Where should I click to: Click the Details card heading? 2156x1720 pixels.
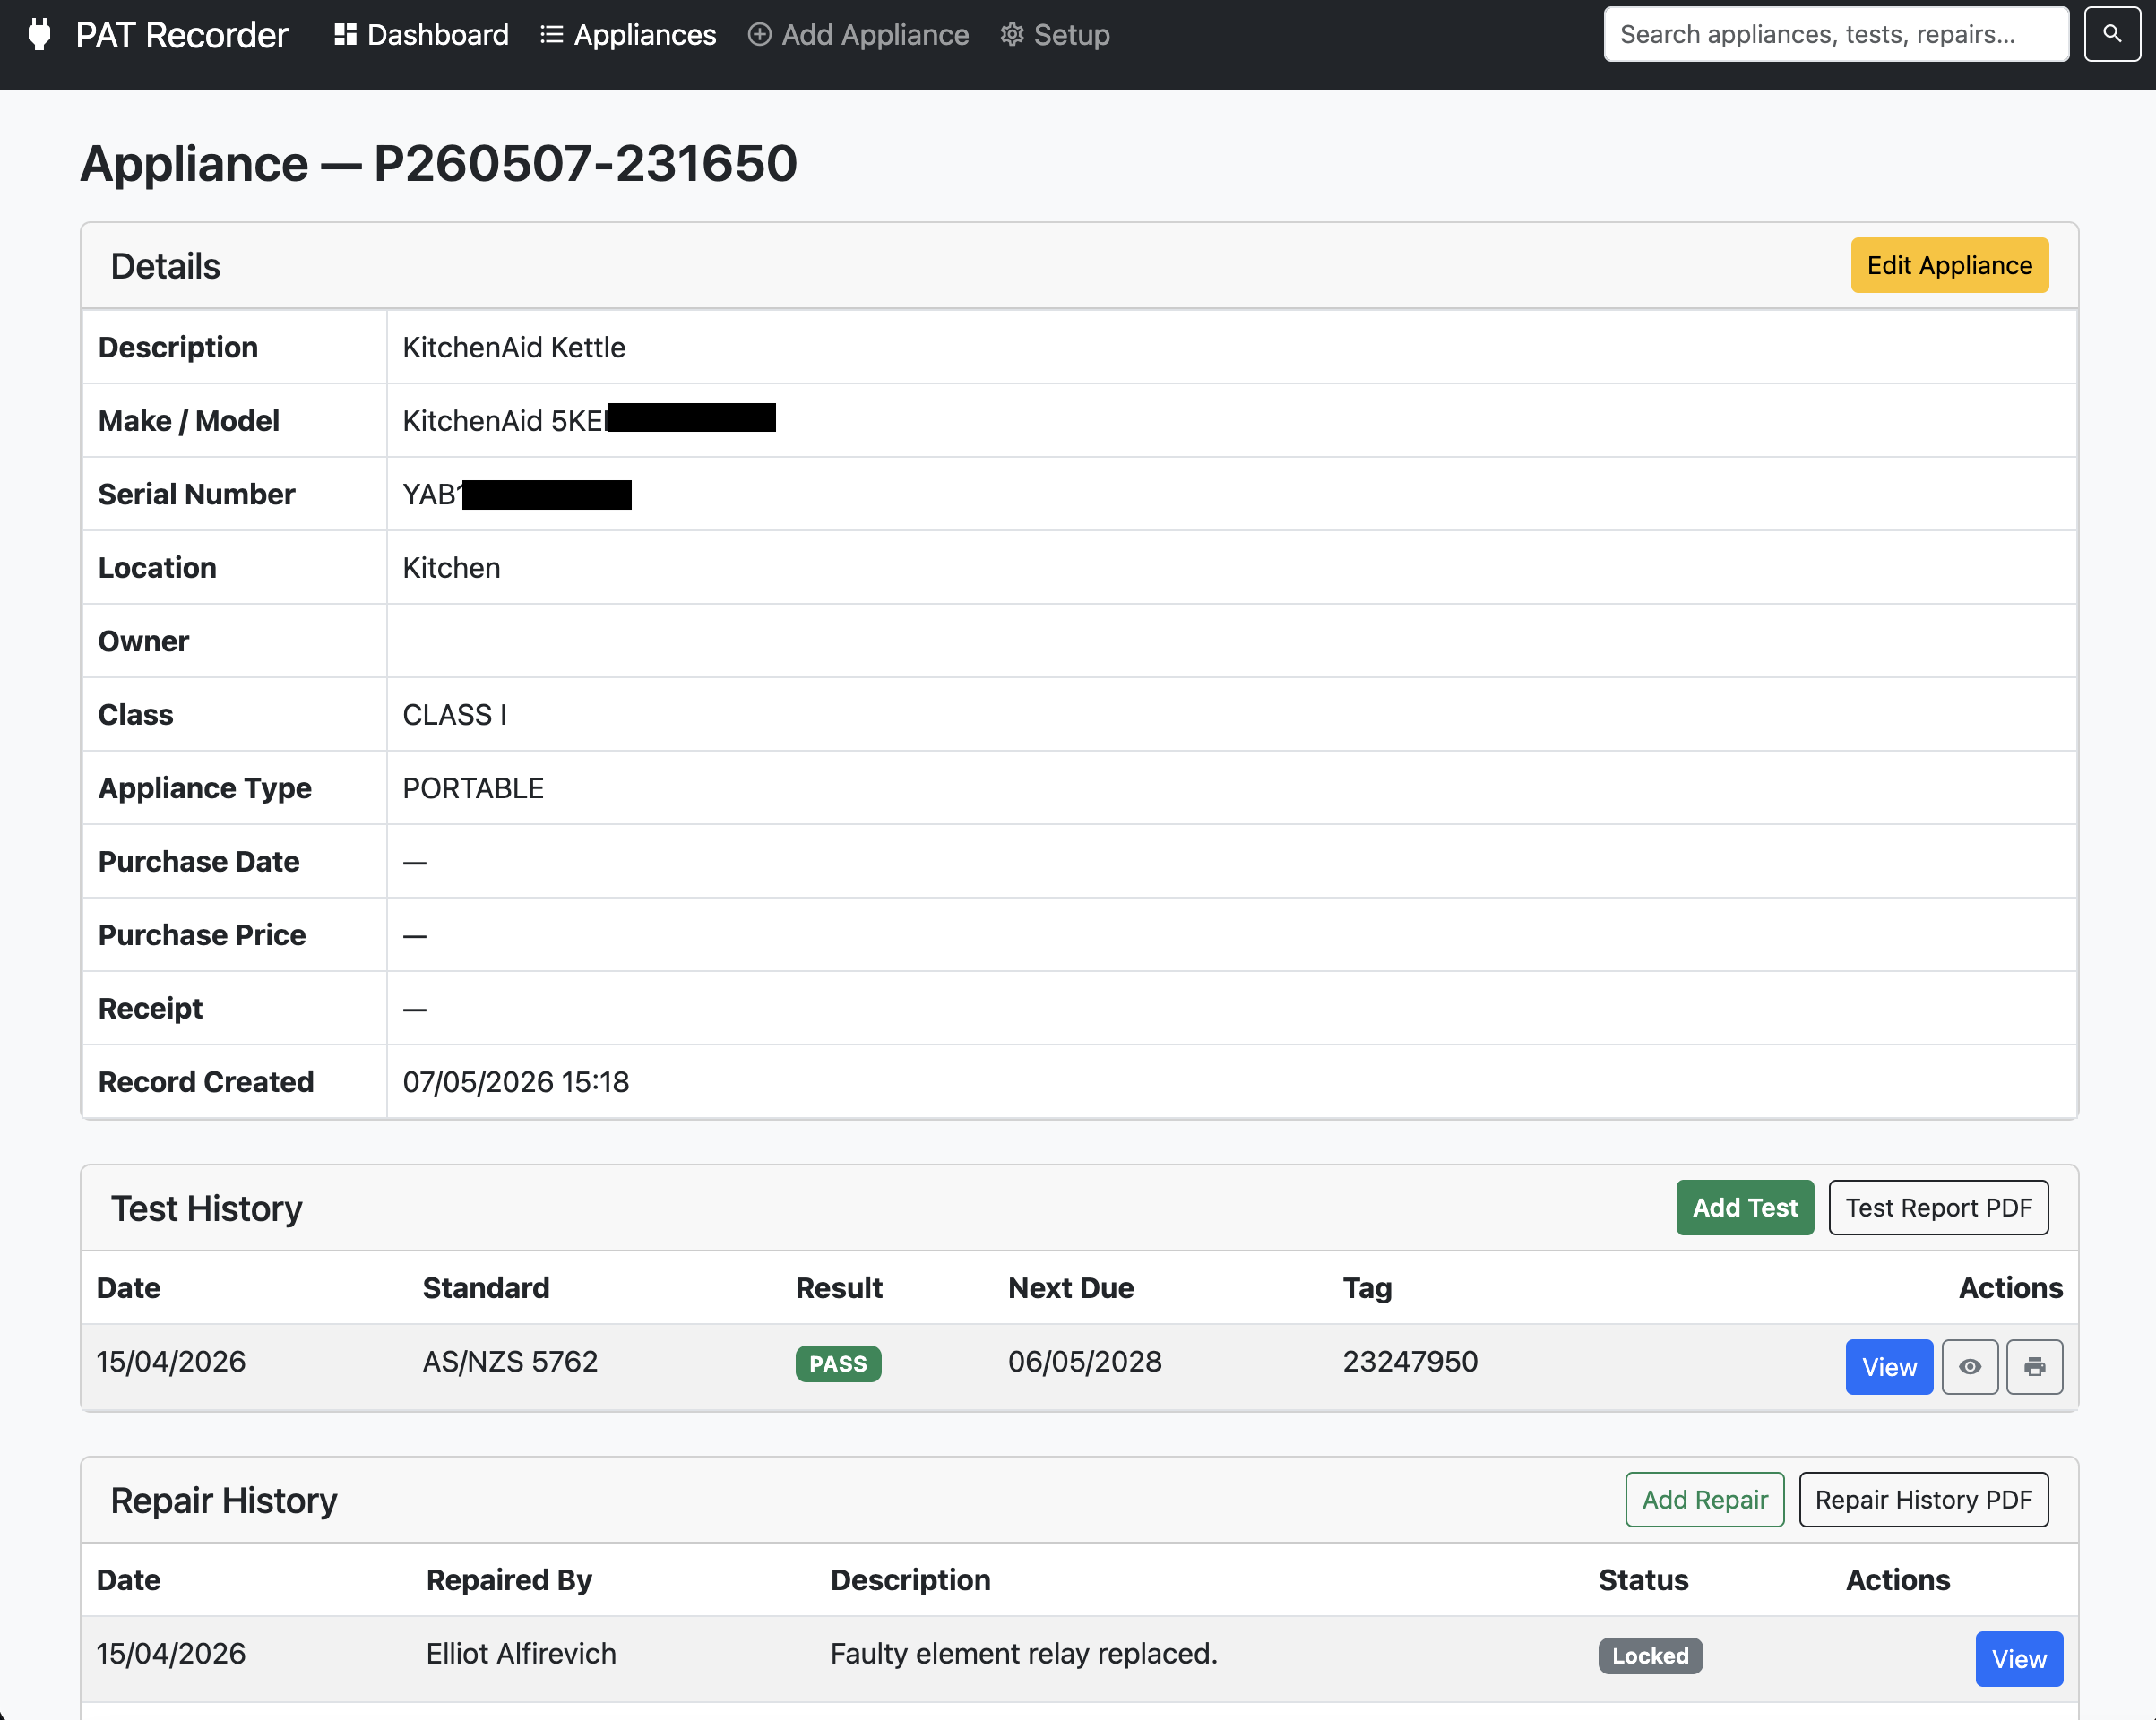pyautogui.click(x=165, y=266)
